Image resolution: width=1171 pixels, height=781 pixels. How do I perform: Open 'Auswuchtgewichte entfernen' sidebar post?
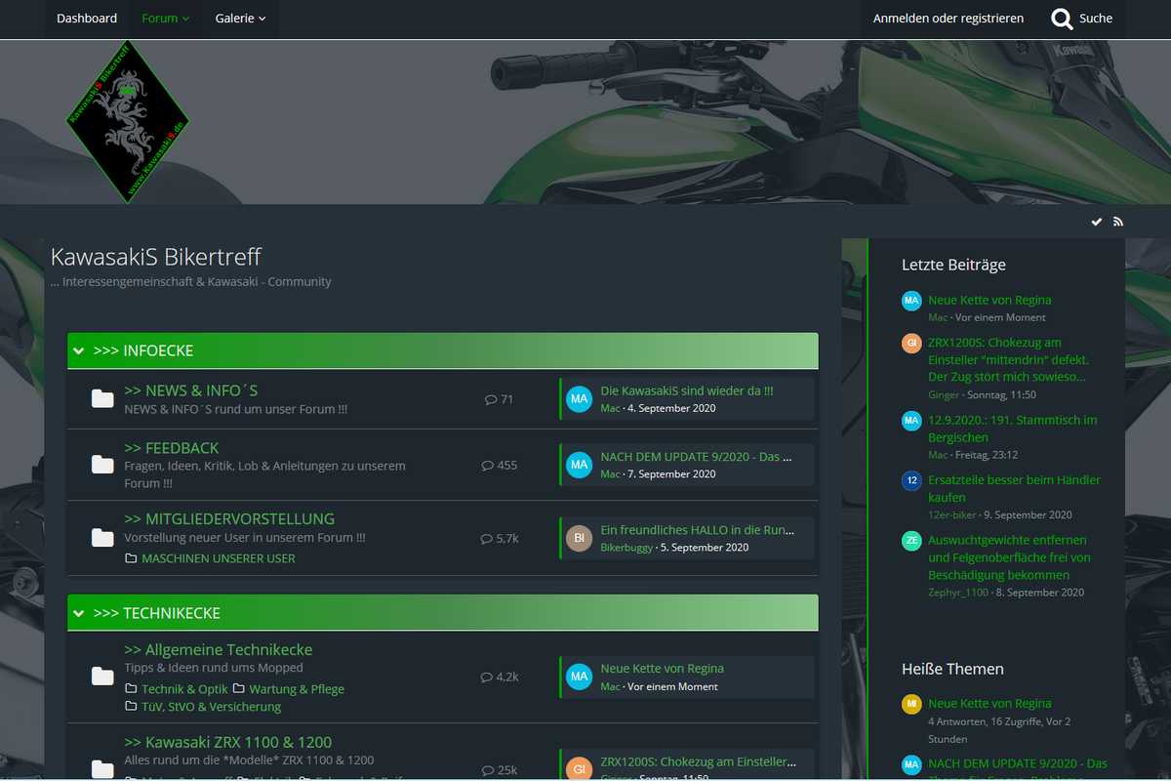tap(1009, 557)
